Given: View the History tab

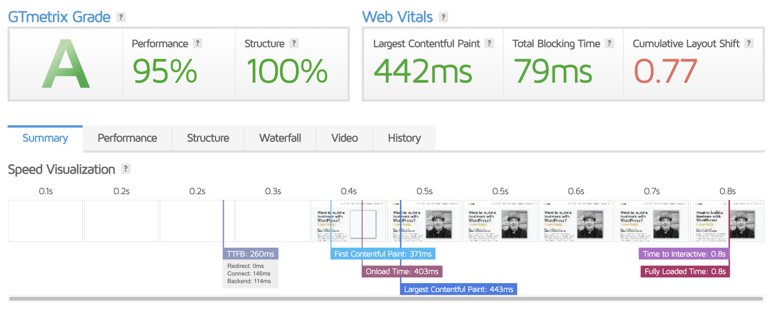Looking at the screenshot, I should click(404, 138).
